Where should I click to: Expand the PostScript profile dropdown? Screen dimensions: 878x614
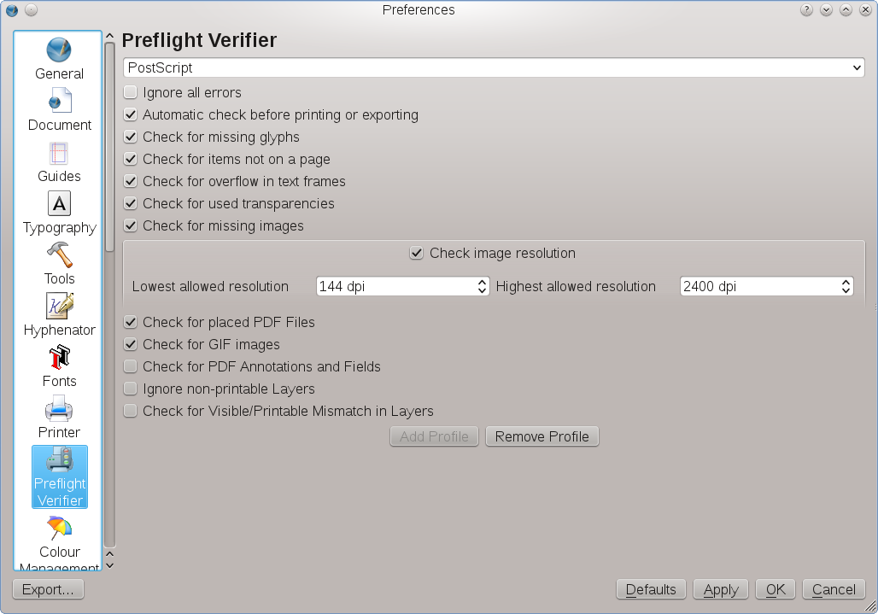(494, 67)
